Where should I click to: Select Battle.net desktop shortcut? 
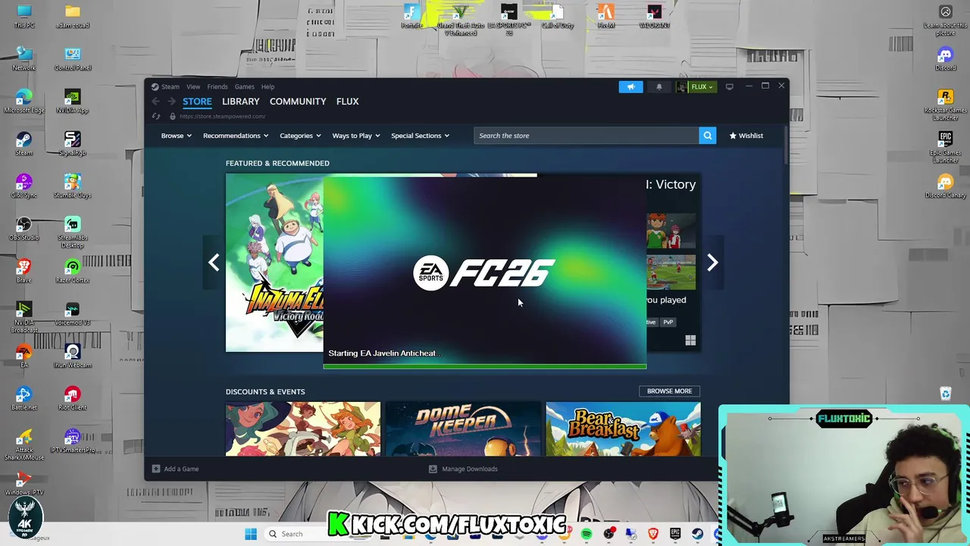click(23, 399)
